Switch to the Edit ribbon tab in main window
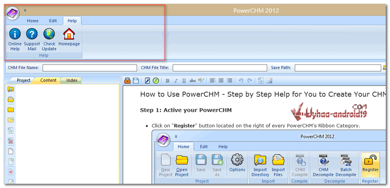 [53, 21]
